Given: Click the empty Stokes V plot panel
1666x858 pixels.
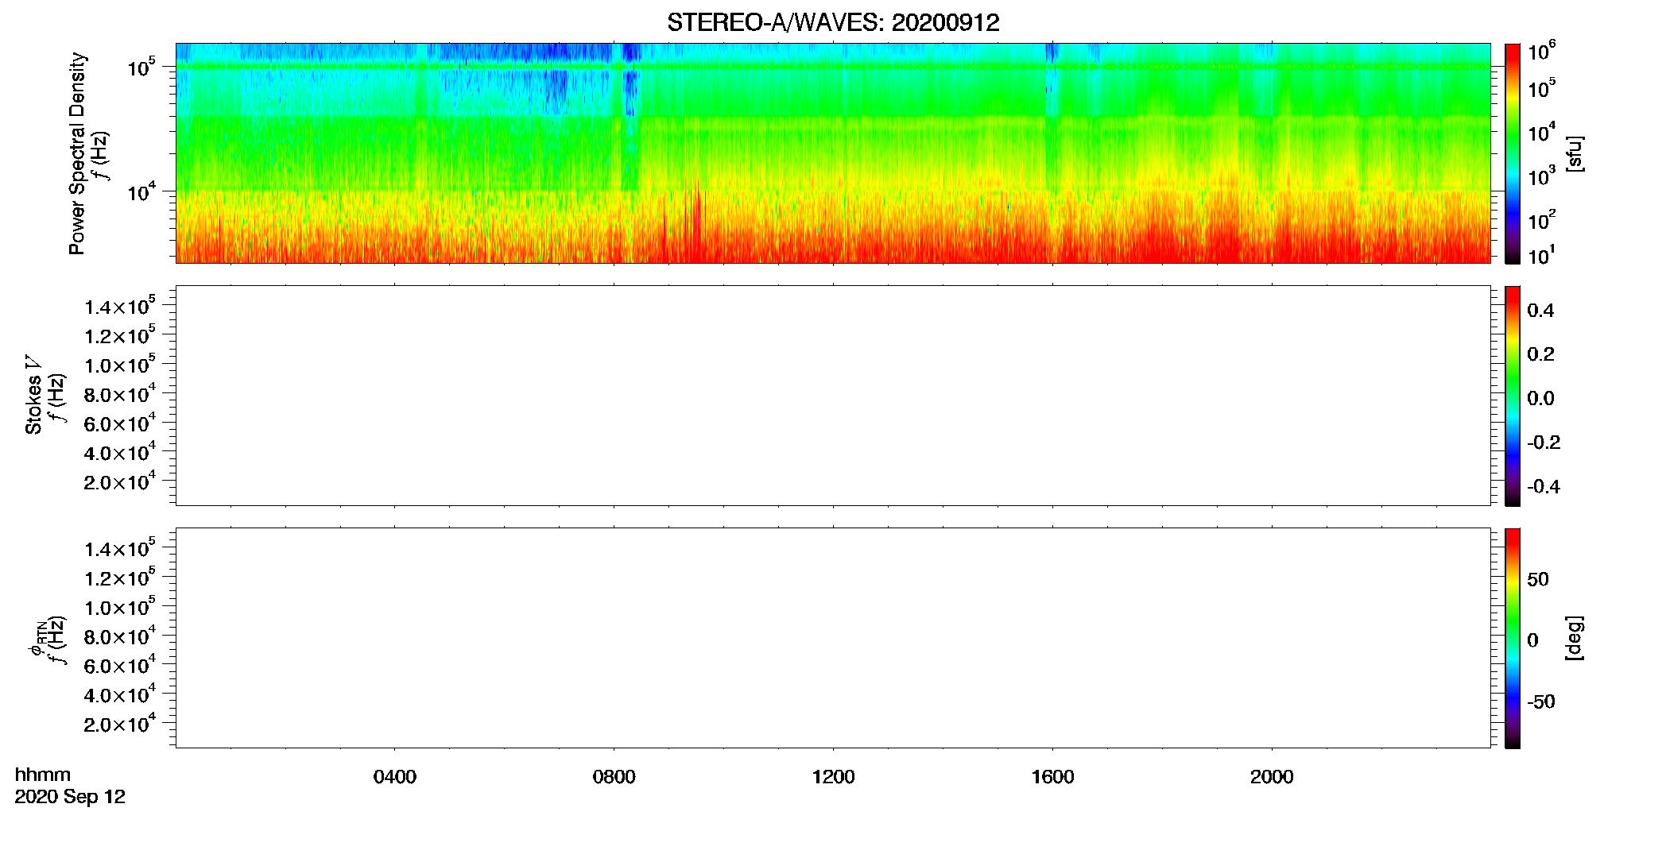Looking at the screenshot, I should click(x=833, y=396).
